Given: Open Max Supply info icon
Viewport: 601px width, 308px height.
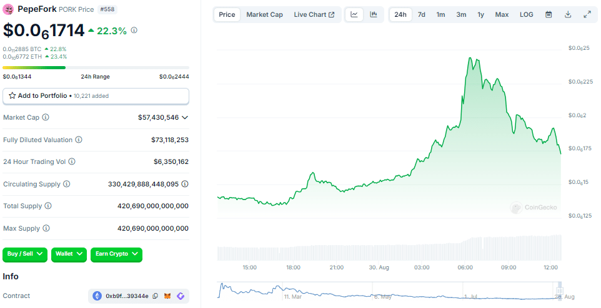Looking at the screenshot, I should [x=46, y=228].
